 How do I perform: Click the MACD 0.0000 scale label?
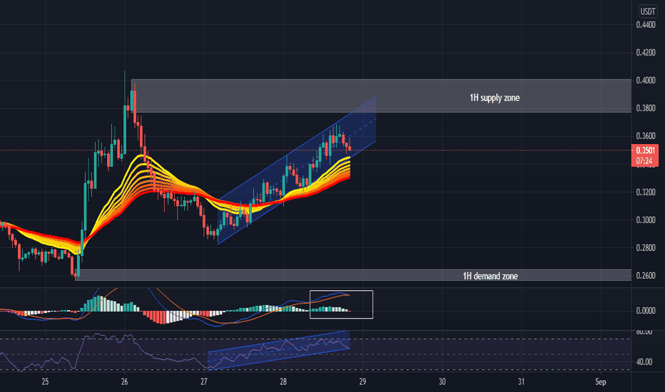click(x=646, y=311)
